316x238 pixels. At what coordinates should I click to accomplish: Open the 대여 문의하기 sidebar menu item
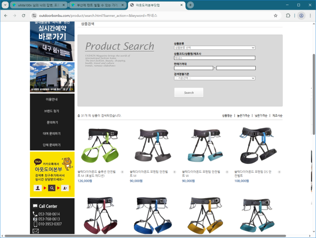(52, 134)
